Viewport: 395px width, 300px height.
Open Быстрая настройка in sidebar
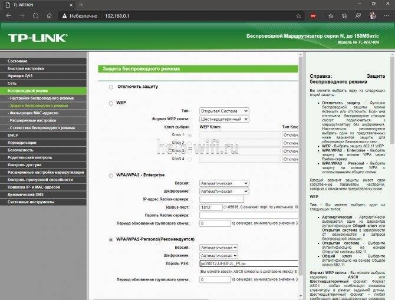point(43,68)
